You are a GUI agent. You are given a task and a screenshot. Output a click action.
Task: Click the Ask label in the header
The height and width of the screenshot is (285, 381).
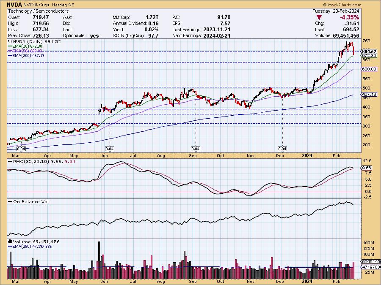[67, 17]
